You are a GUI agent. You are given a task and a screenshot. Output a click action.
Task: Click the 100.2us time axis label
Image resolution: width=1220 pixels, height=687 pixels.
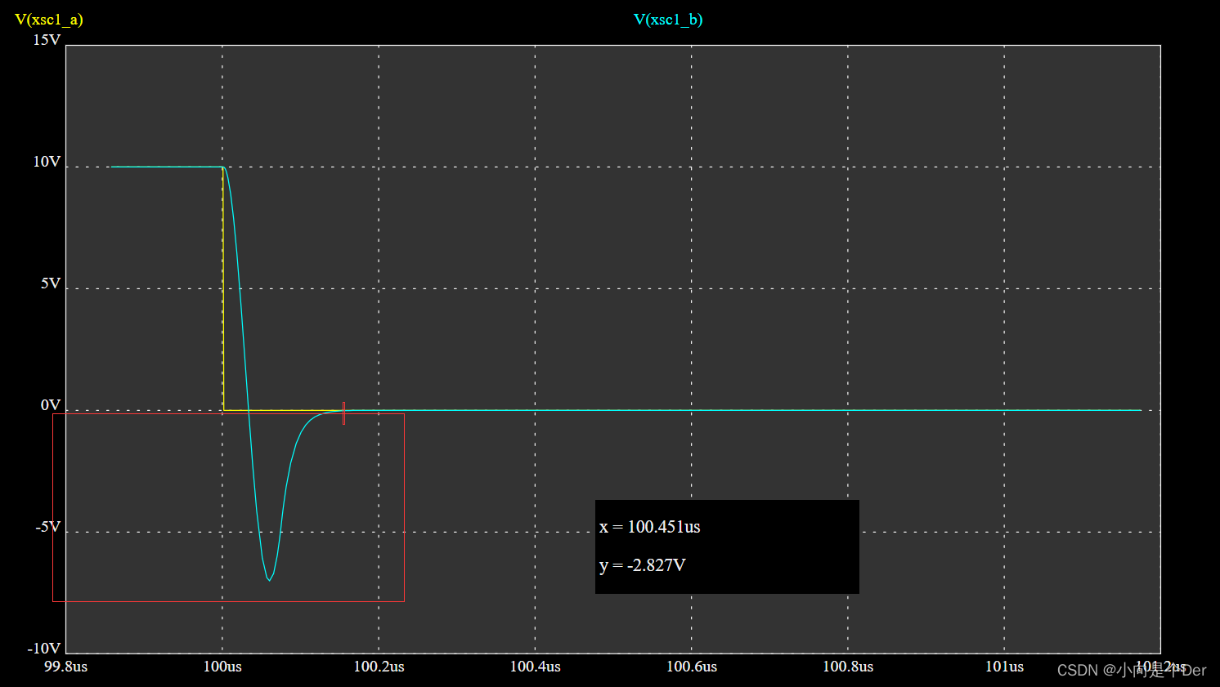(x=379, y=667)
